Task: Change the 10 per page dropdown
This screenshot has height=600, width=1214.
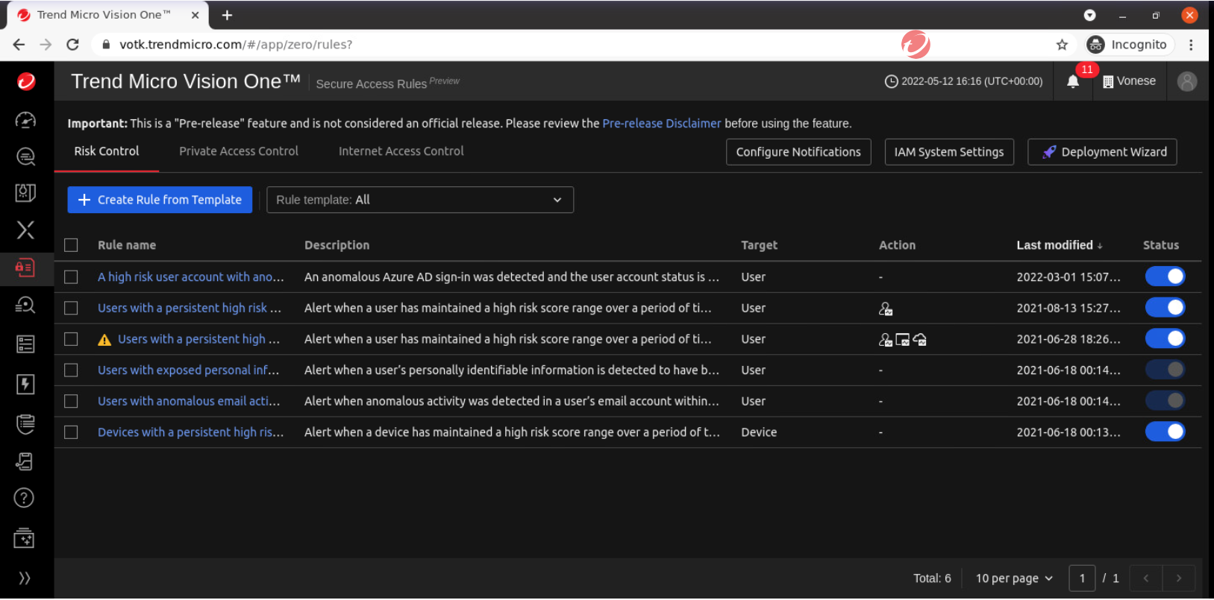Action: tap(1013, 578)
